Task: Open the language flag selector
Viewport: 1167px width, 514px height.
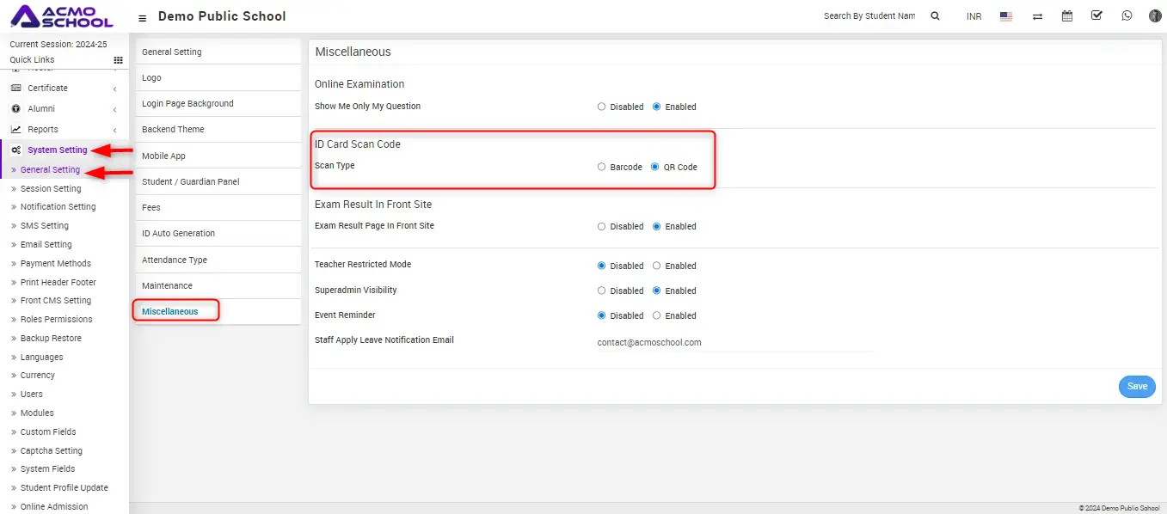Action: tap(1006, 16)
